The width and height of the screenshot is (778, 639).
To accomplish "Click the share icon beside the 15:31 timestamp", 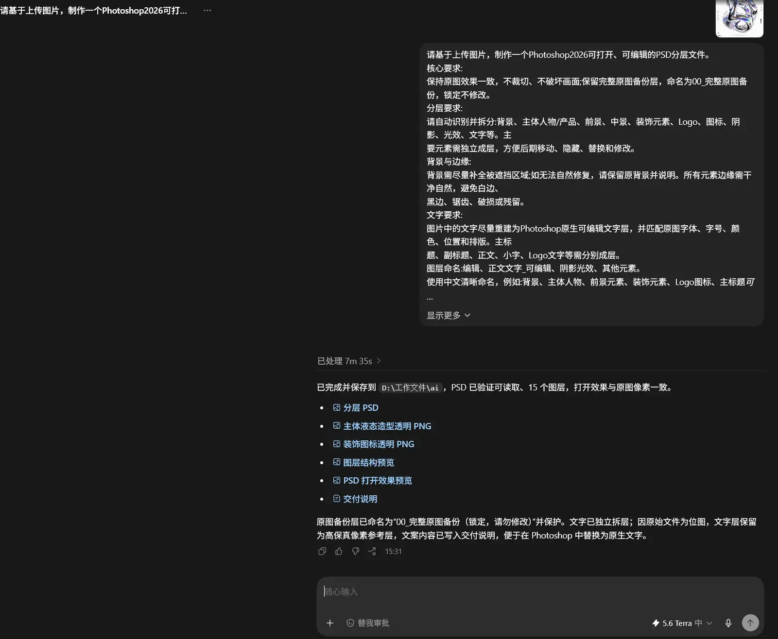I will pos(372,551).
